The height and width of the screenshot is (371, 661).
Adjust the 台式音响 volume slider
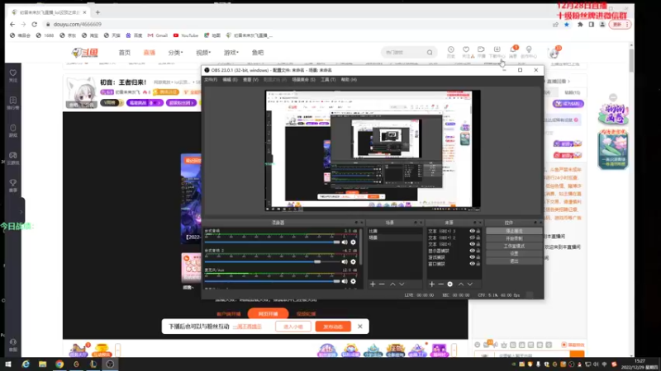272,242
